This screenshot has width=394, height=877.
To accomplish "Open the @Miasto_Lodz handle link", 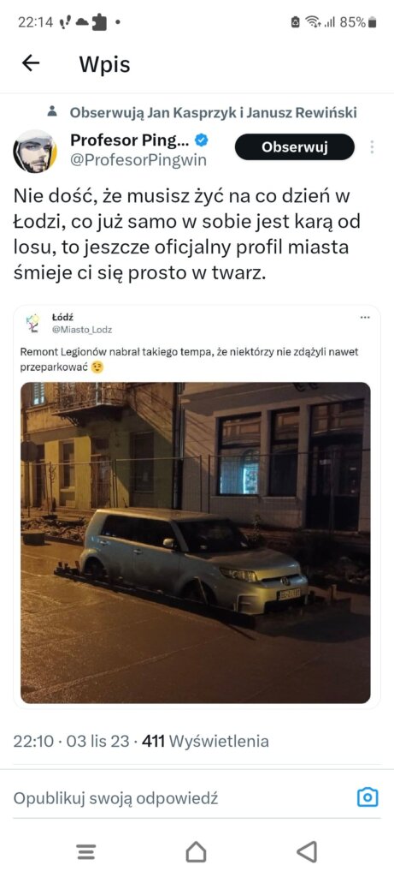I will click(82, 330).
